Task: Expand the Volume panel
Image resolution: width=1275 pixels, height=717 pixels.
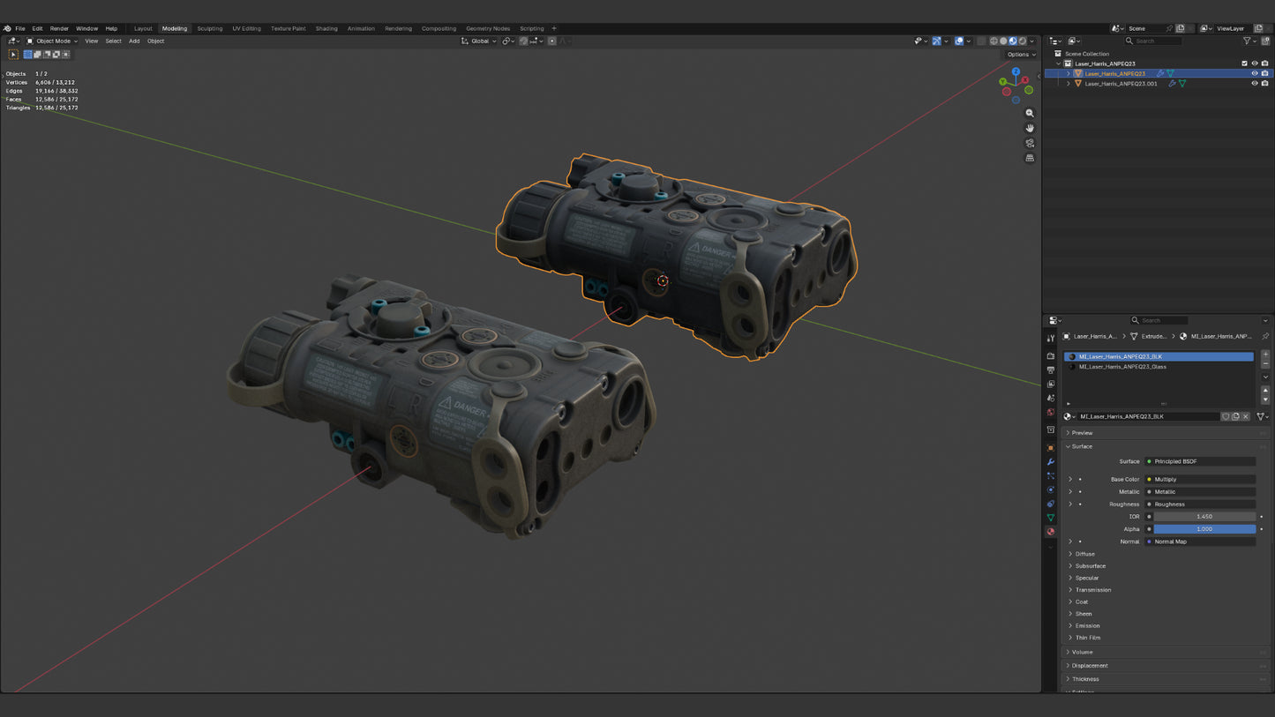Action: point(1082,653)
